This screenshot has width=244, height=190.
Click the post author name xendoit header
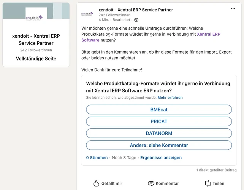(136, 10)
